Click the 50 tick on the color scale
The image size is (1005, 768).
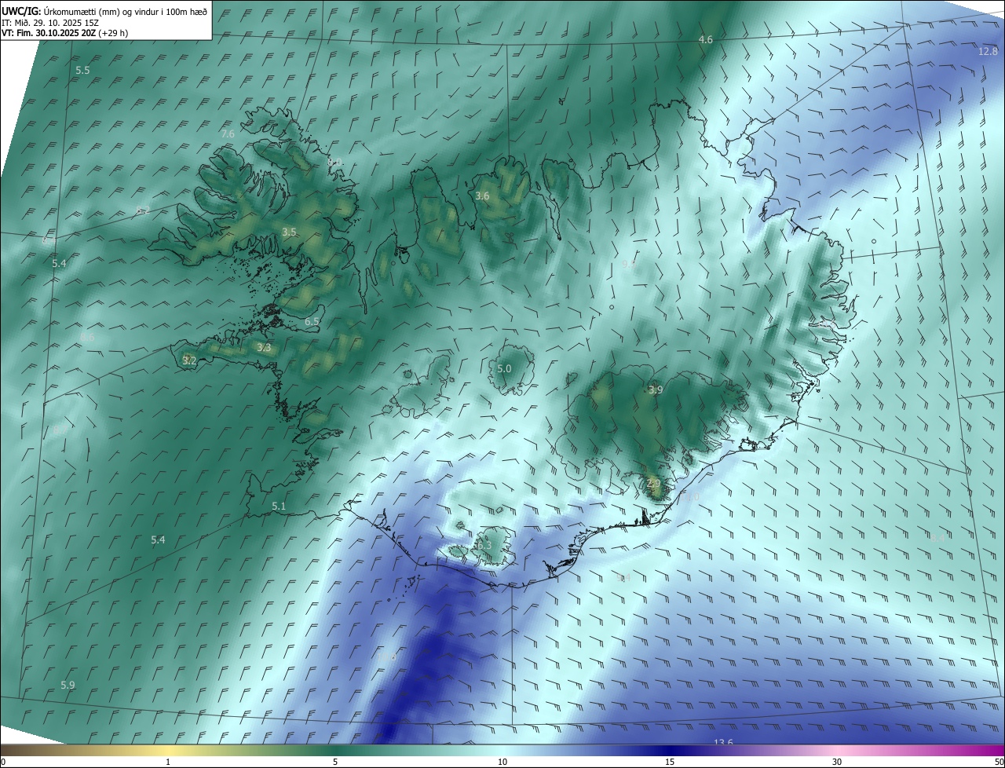(x=999, y=762)
